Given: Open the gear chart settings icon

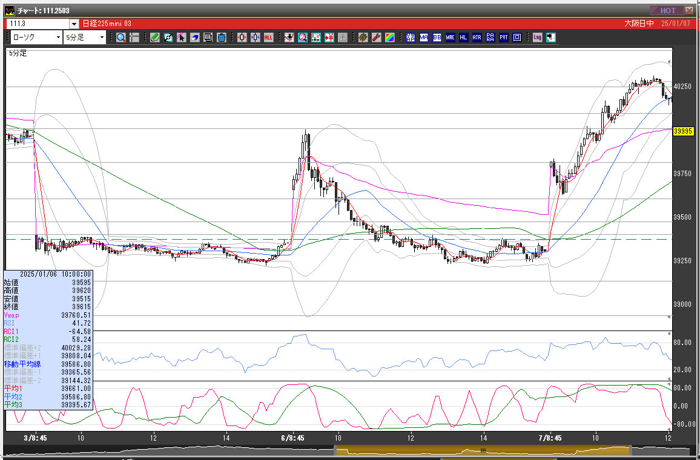Looking at the screenshot, I should coord(363,38).
